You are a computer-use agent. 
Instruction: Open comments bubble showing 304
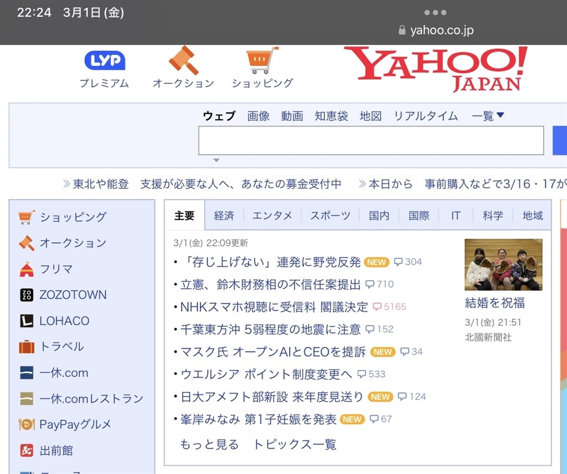[x=408, y=262]
